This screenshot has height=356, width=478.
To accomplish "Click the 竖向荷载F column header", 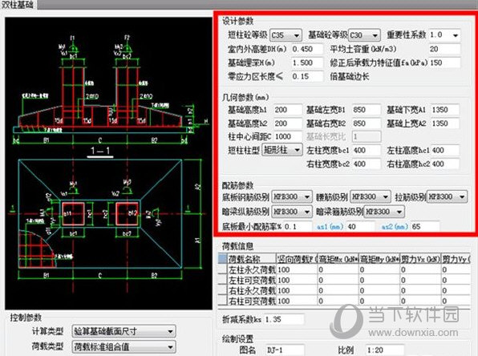I will [x=297, y=259].
